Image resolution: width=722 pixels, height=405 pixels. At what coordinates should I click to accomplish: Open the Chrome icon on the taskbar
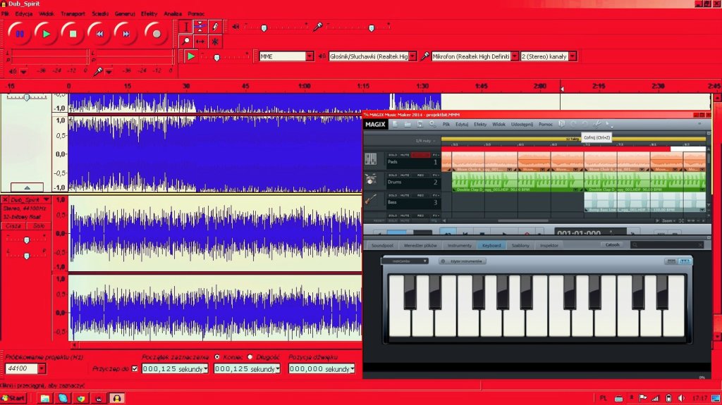tap(81, 398)
